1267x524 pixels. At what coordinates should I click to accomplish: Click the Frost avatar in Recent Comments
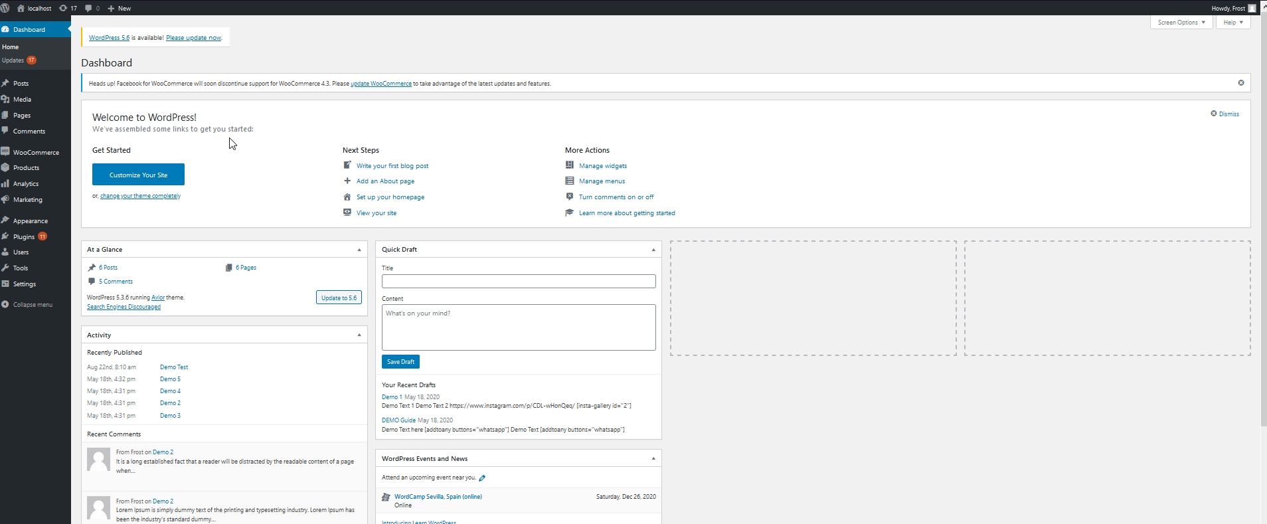pyautogui.click(x=99, y=460)
